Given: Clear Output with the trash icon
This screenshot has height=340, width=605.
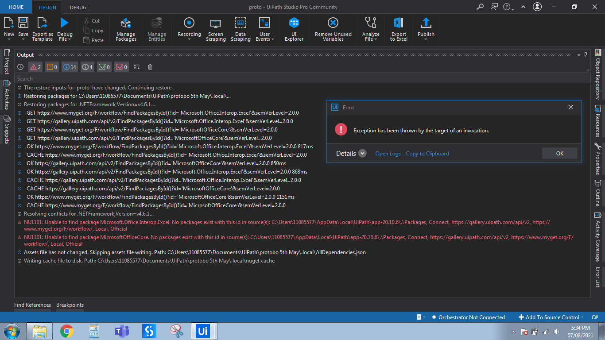Looking at the screenshot, I should (150, 67).
